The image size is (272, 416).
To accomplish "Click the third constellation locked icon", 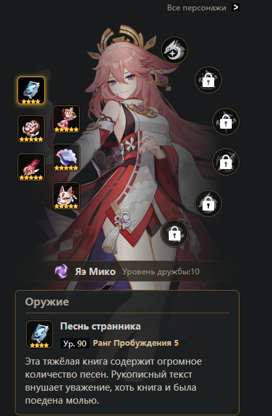I will point(226,122).
